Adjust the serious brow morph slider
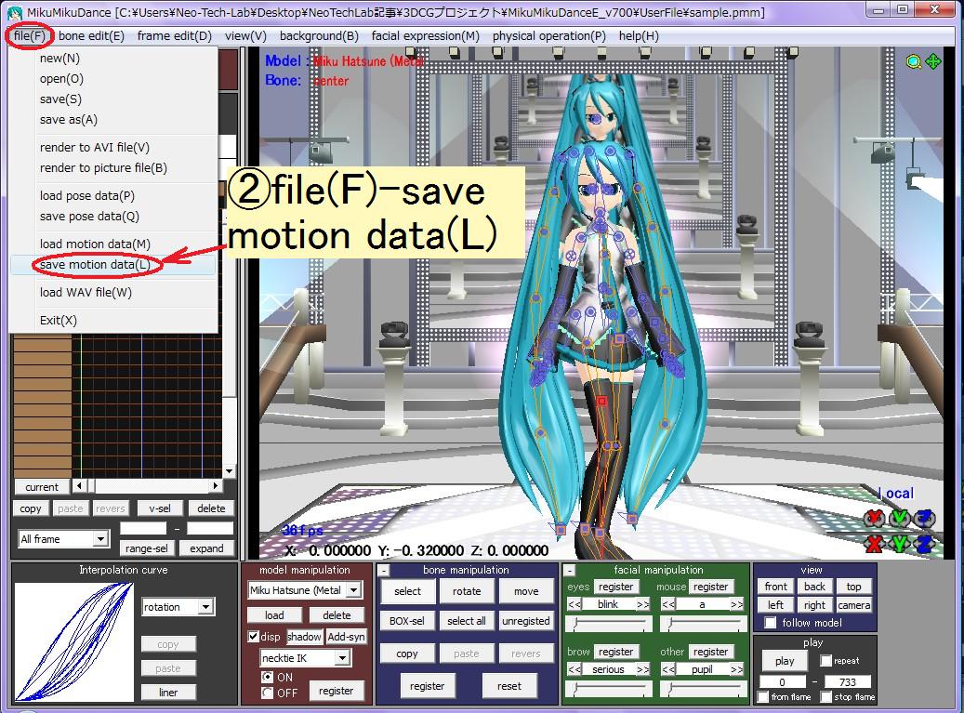This screenshot has height=713, width=964. [609, 689]
